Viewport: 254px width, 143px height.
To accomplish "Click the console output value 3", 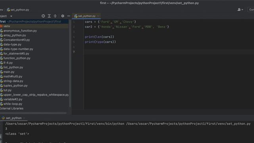I will [x=6, y=129].
